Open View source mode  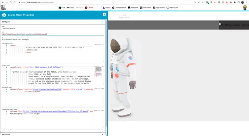[x=172, y=8]
